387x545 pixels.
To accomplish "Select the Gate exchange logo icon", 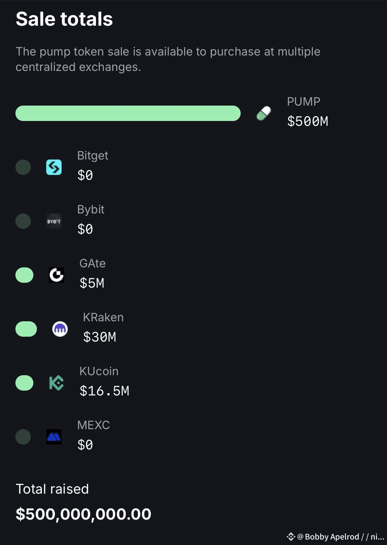I will pyautogui.click(x=56, y=275).
